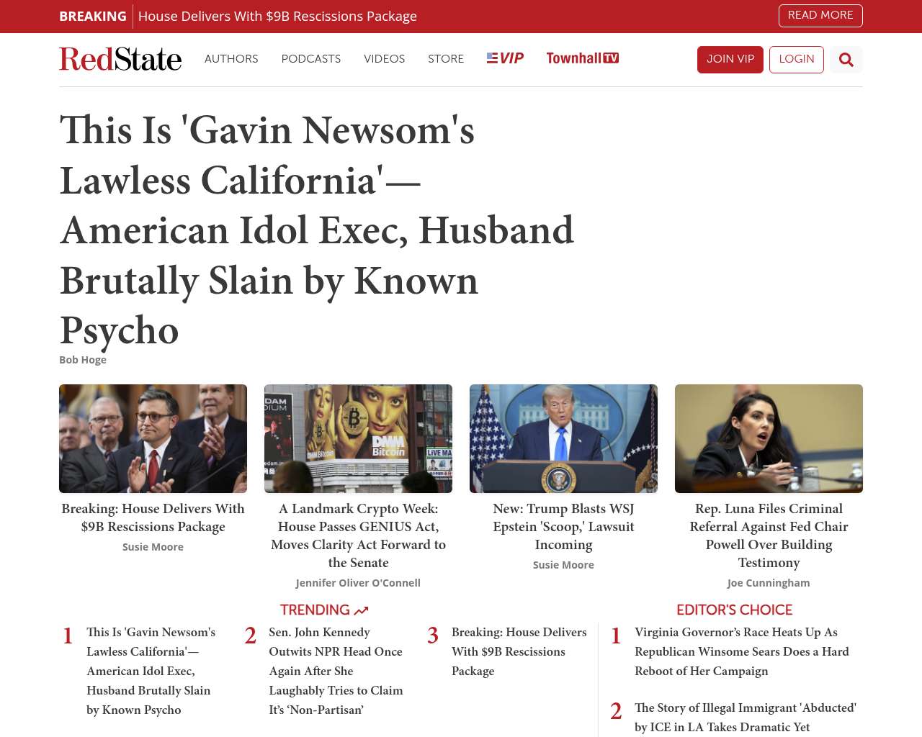
Task: Click the LOGIN button
Action: click(x=797, y=60)
